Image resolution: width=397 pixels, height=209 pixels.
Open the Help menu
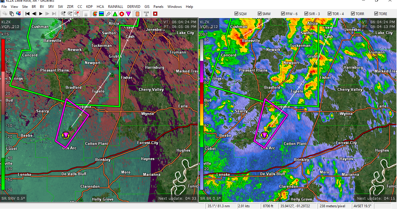(189, 7)
